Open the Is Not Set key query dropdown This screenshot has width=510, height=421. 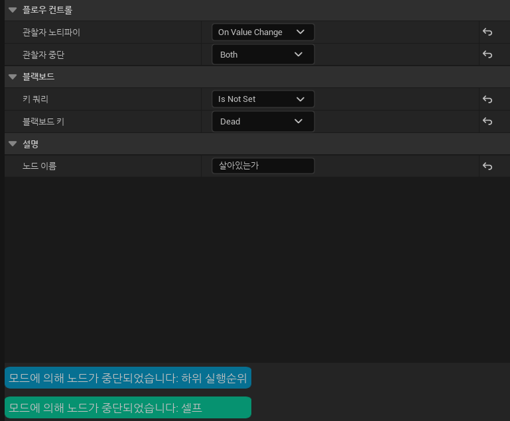[263, 99]
